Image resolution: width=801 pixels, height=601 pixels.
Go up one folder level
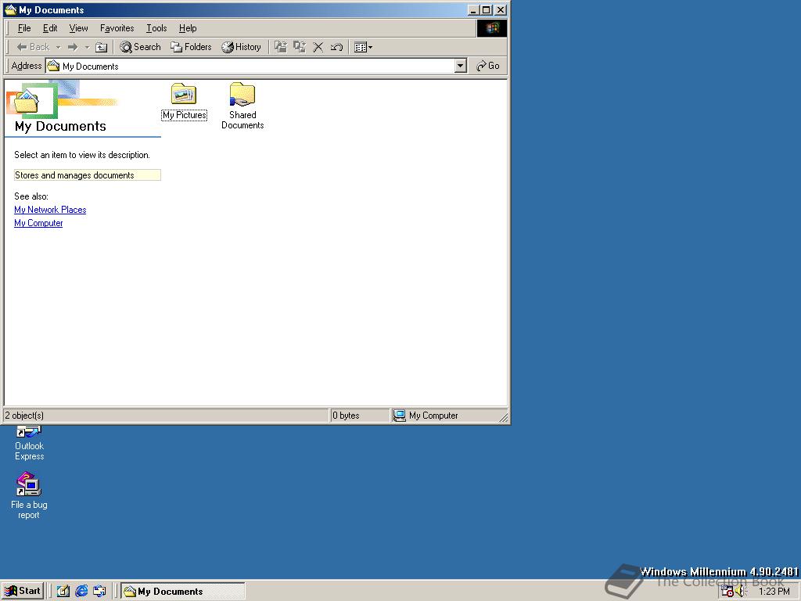102,47
